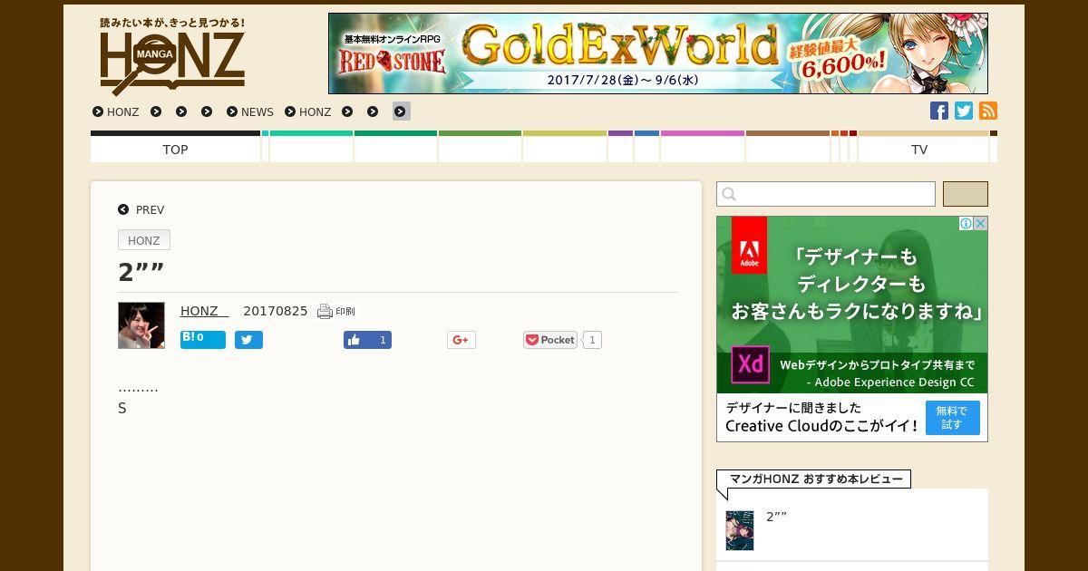Click the Adobe ad info (i) icon
This screenshot has height=571, width=1088.
[x=967, y=223]
